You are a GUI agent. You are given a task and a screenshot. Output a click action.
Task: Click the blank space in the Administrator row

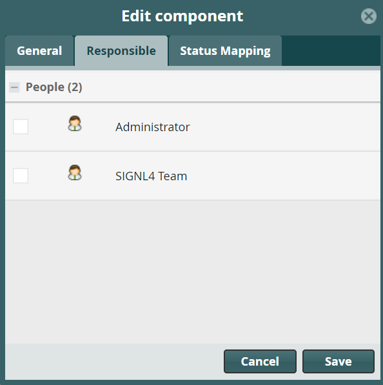point(284,127)
